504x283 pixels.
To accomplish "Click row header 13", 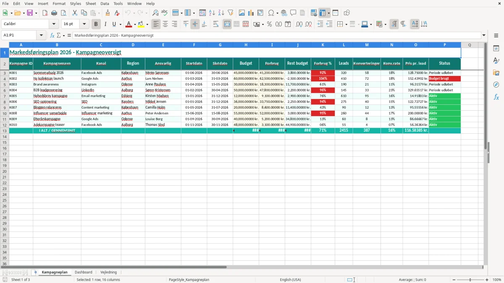I will (5, 131).
